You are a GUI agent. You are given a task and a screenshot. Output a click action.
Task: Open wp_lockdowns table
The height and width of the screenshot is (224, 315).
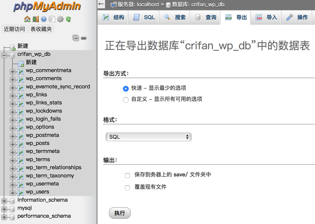coord(44,111)
